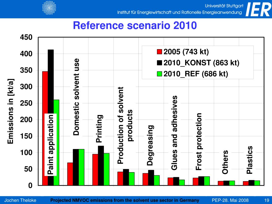Click the '2005 (743 kt)' legend label
This screenshot has width=272, height=204.
(x=186, y=52)
